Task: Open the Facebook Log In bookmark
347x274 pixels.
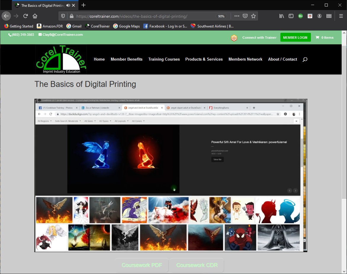Action: 165,26
